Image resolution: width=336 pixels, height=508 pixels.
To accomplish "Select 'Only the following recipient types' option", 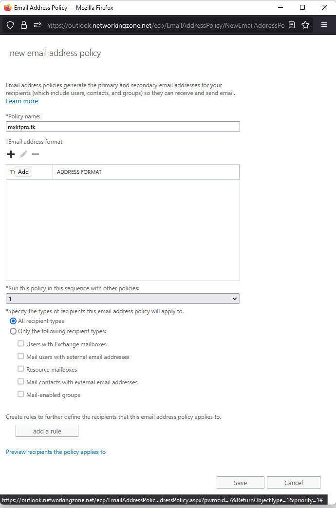I will [13, 331].
